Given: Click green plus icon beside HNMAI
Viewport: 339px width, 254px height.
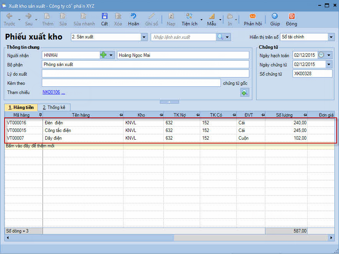Looking at the screenshot, I should tap(103, 55).
